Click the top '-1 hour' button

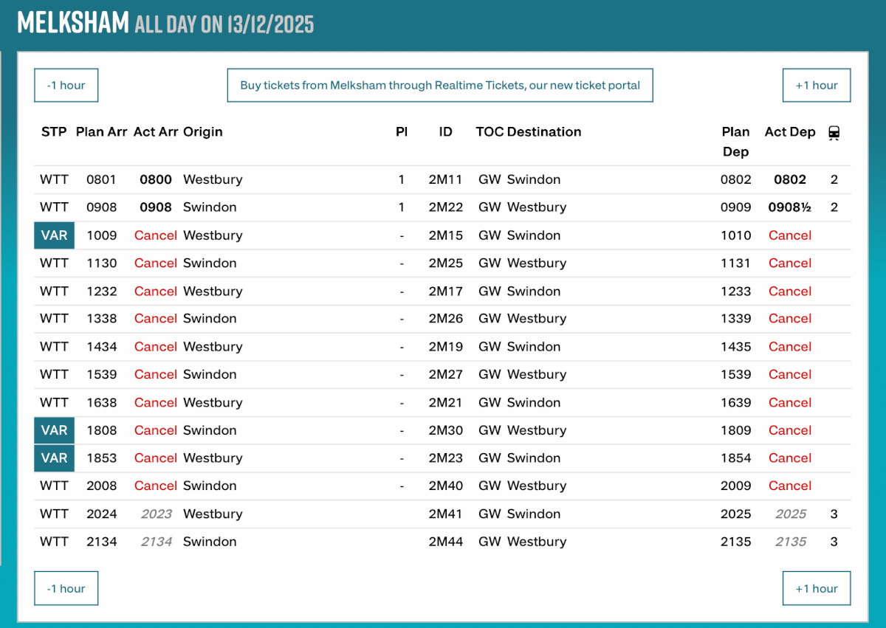pyautogui.click(x=66, y=85)
